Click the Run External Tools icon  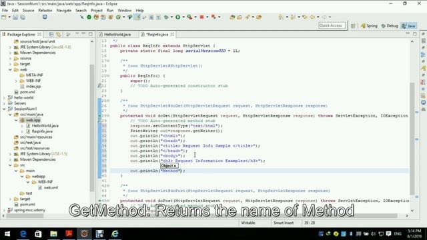(x=189, y=17)
